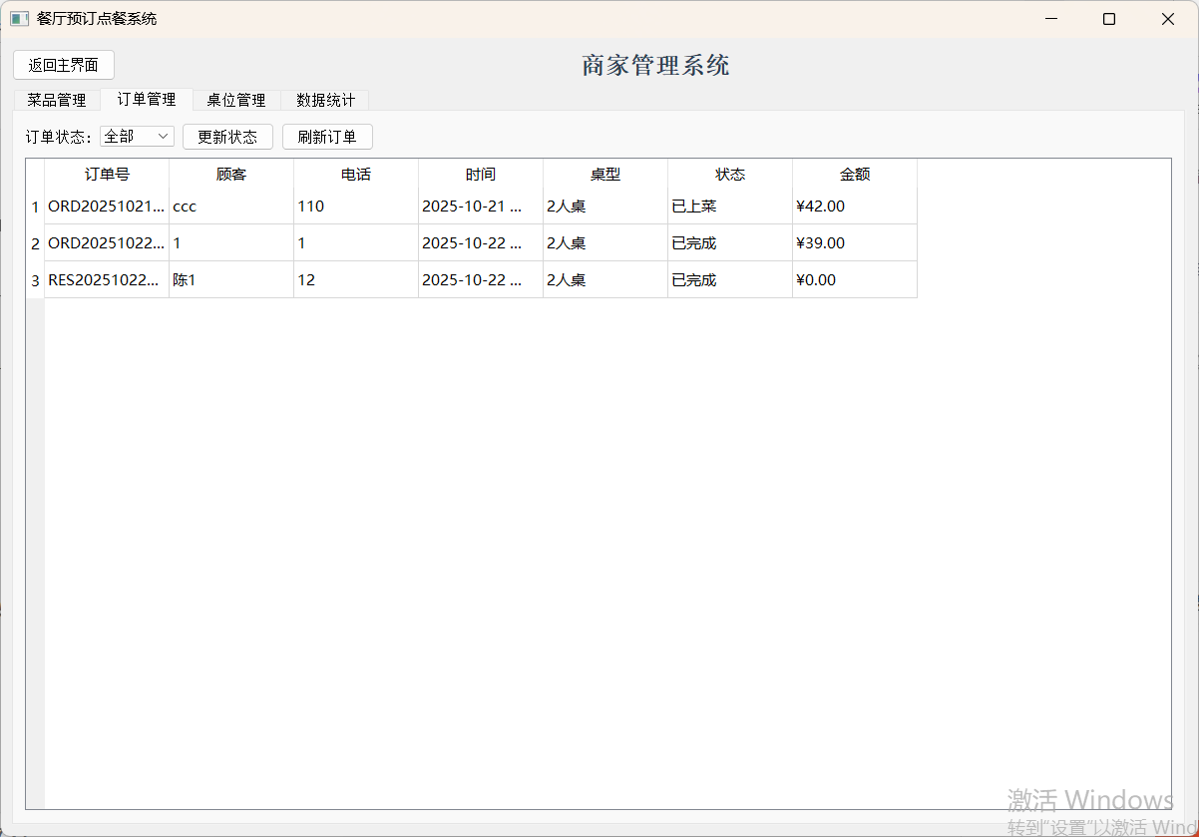Click the 返回主界面 button

point(64,65)
